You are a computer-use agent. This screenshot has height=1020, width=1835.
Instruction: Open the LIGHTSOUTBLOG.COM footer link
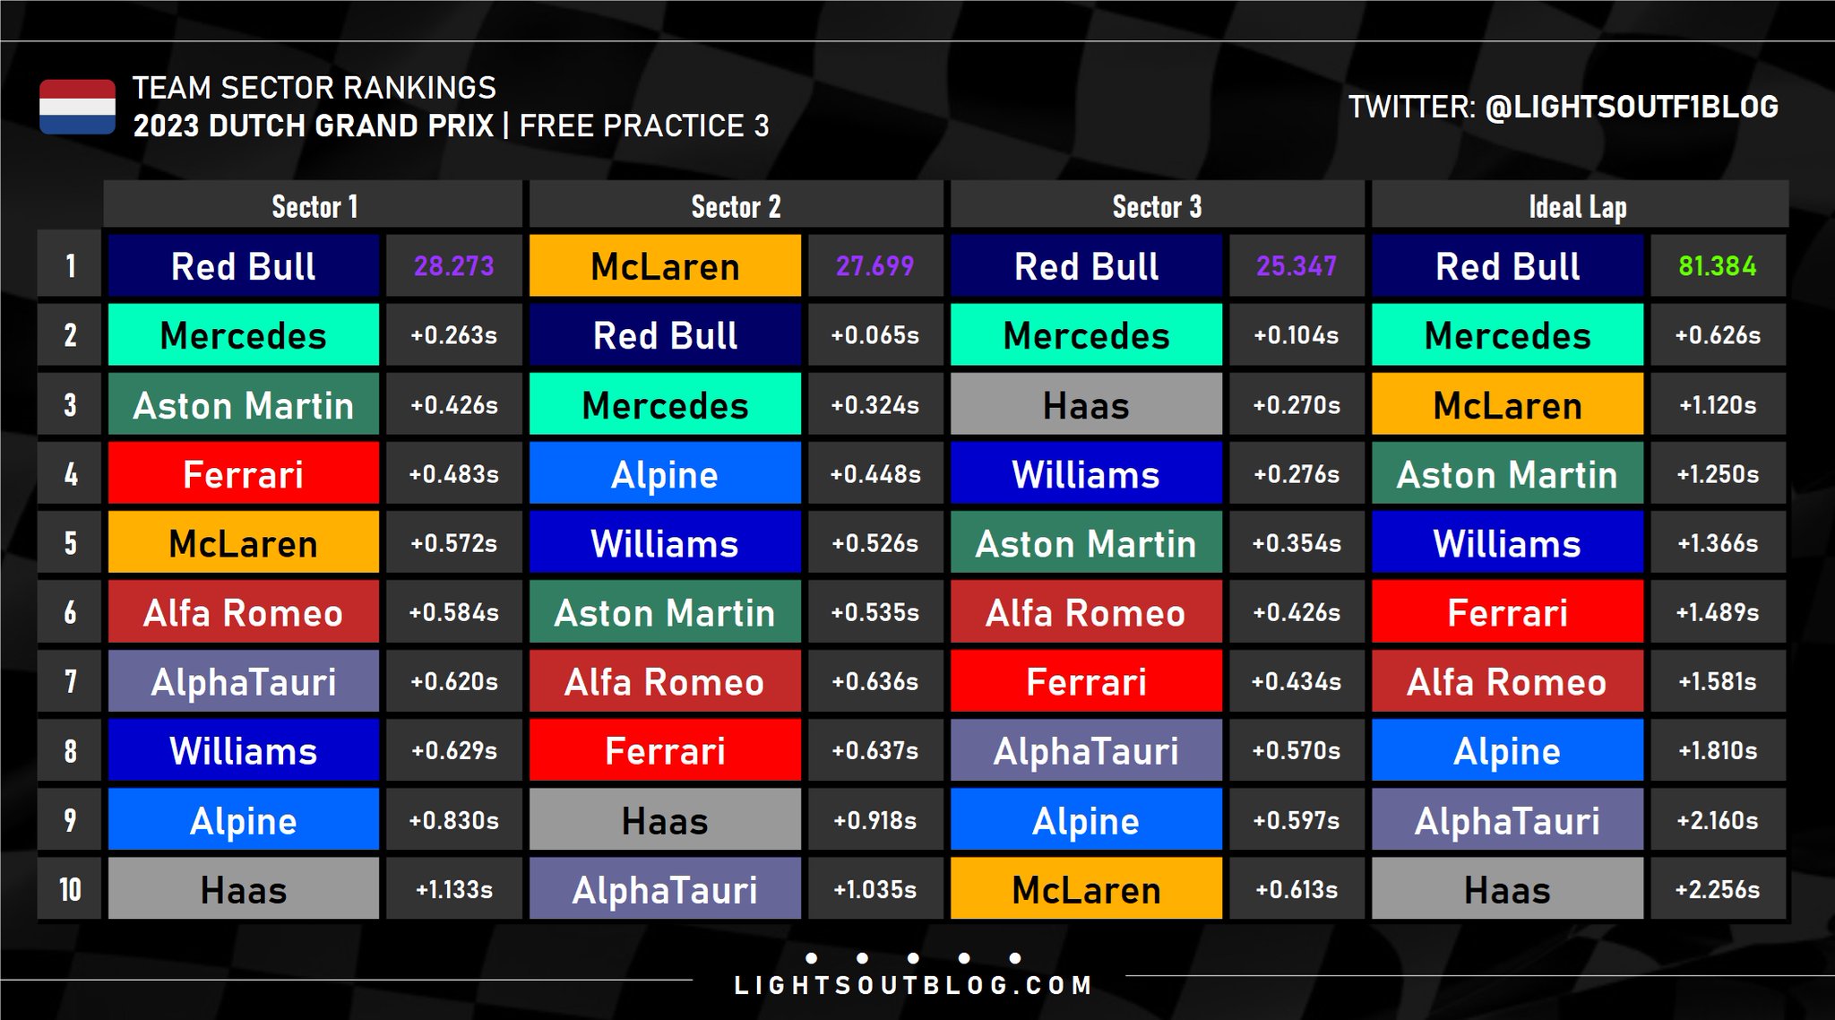coord(913,986)
